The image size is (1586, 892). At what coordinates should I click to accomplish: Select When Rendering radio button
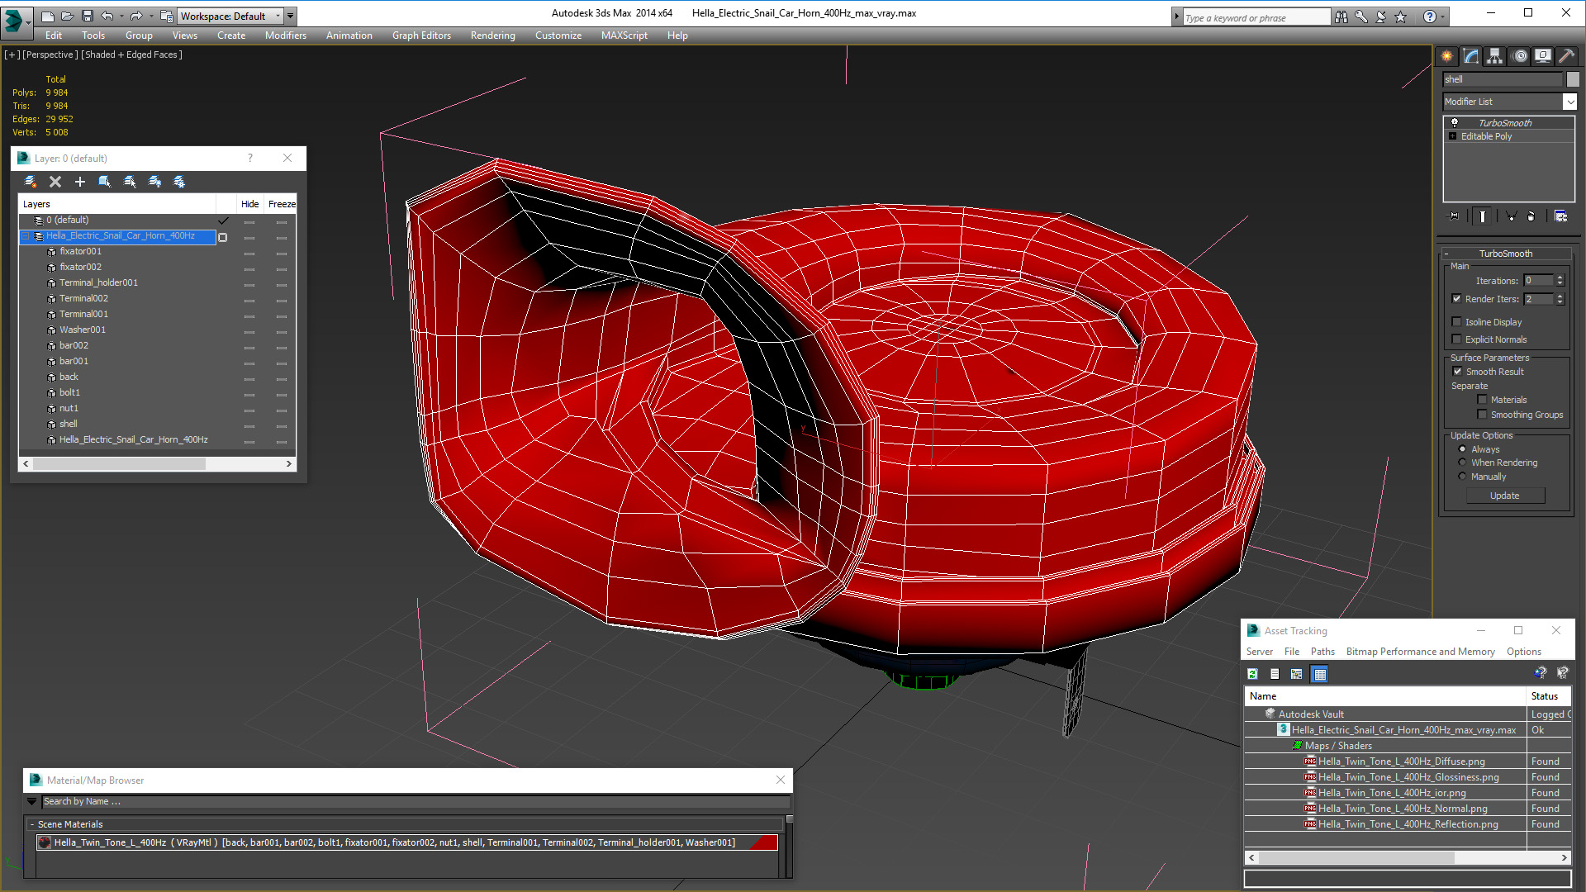tap(1463, 463)
